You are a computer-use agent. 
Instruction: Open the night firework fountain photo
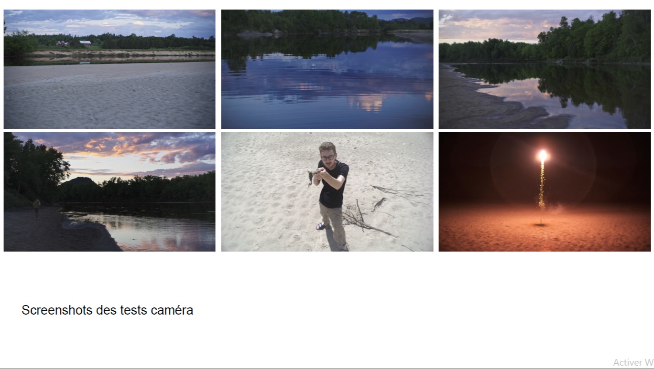545,192
